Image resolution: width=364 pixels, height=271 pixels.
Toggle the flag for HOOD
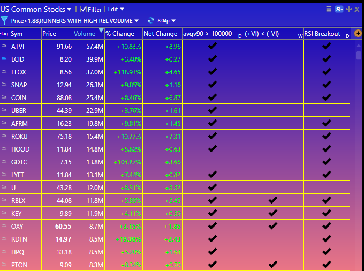click(x=4, y=149)
